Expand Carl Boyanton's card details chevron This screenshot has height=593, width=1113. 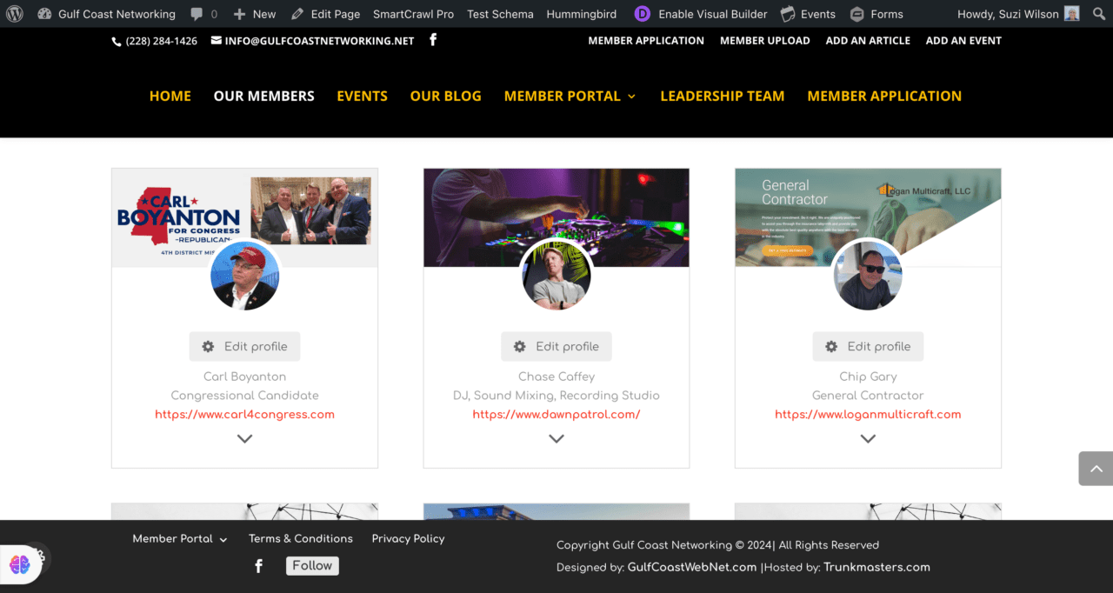click(245, 439)
